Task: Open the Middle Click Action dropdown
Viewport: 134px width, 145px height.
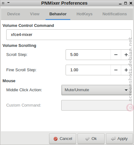Action: coord(96,90)
